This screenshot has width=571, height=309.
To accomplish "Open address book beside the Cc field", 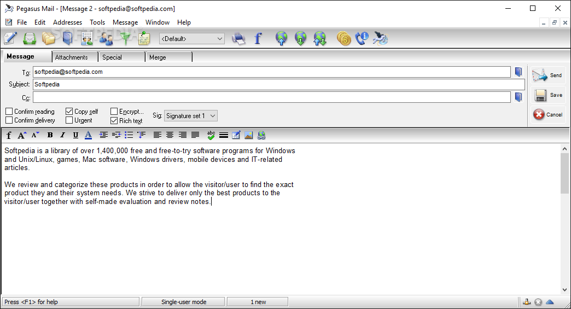I will point(518,97).
